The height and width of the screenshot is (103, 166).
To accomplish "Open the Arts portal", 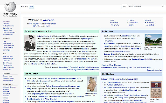I will (113, 20).
